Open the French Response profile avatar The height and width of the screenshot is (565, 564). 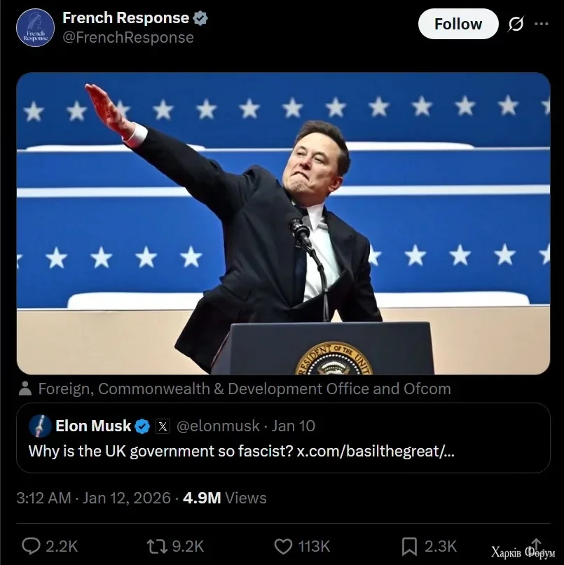(35, 28)
